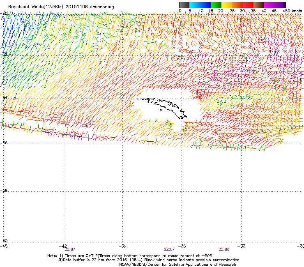Click the 'NOAA/NESDIS/Center for Satellite Applications' credit

click(x=177, y=265)
